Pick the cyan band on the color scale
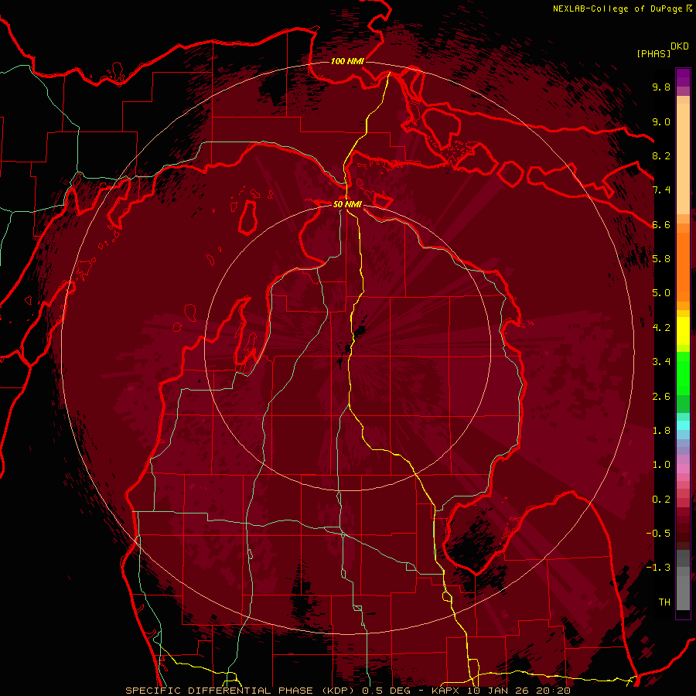This screenshot has width=696, height=696. [683, 425]
